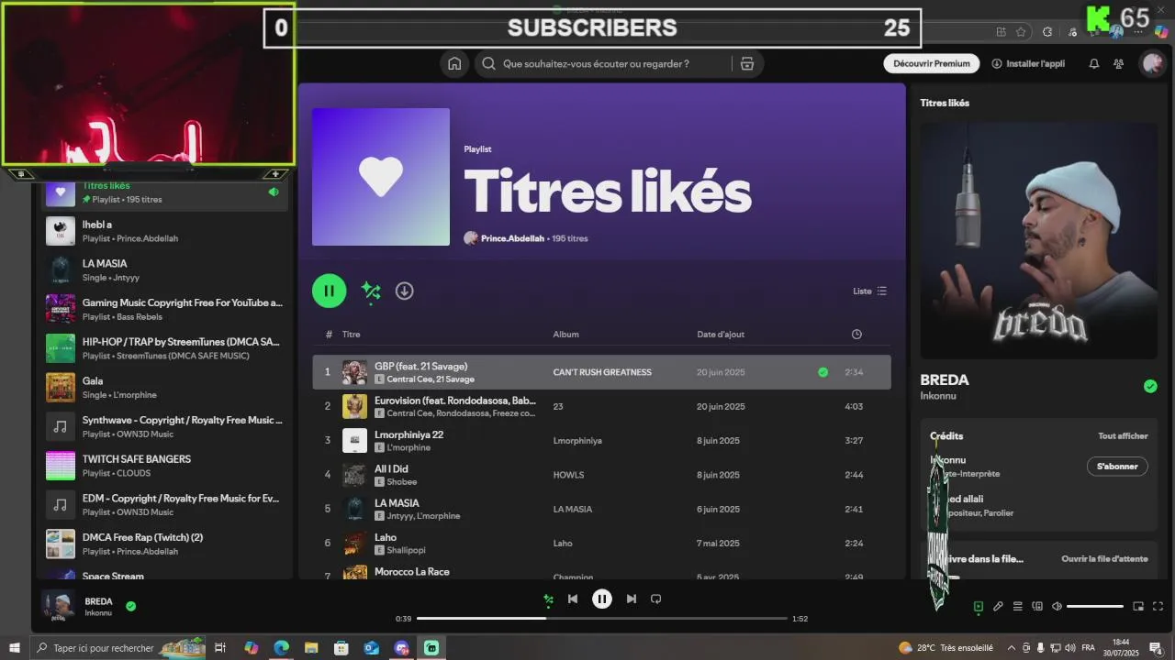Enter full screen mode
The width and height of the screenshot is (1175, 660).
pos(1158,606)
